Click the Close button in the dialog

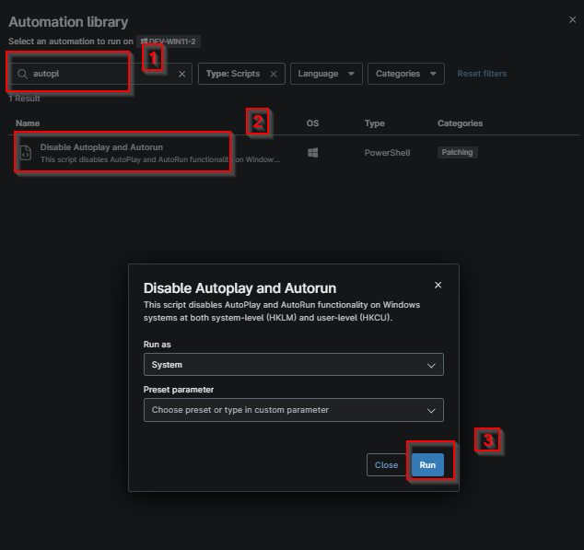point(386,465)
